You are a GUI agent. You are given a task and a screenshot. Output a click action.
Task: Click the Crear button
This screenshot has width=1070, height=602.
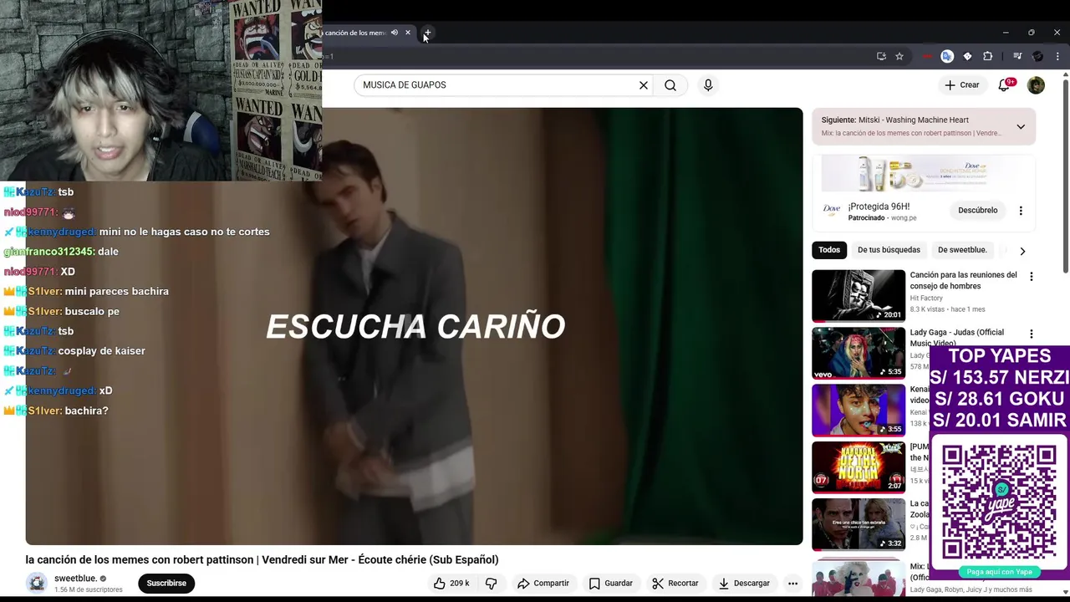961,84
